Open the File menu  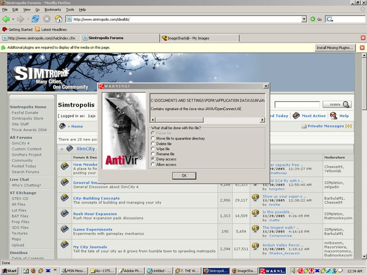pyautogui.click(x=5, y=10)
